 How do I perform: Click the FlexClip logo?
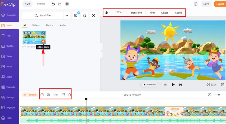8,5
